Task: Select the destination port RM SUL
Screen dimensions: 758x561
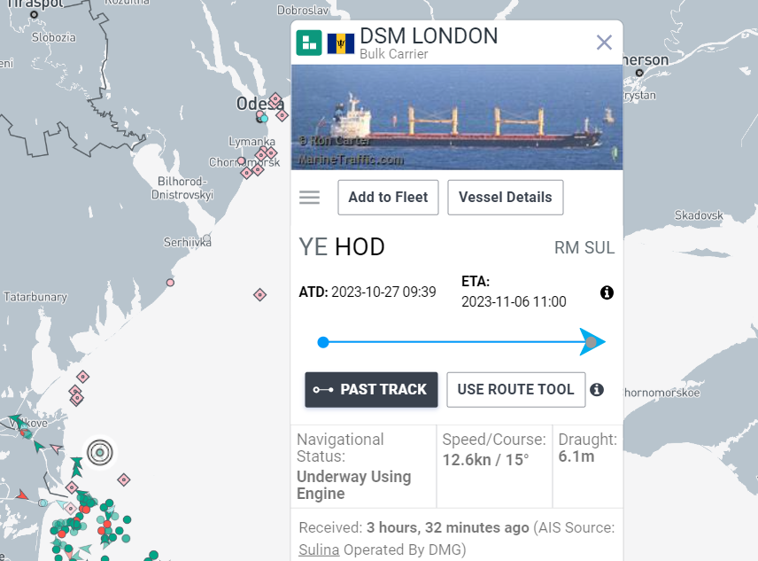Action: [x=584, y=247]
